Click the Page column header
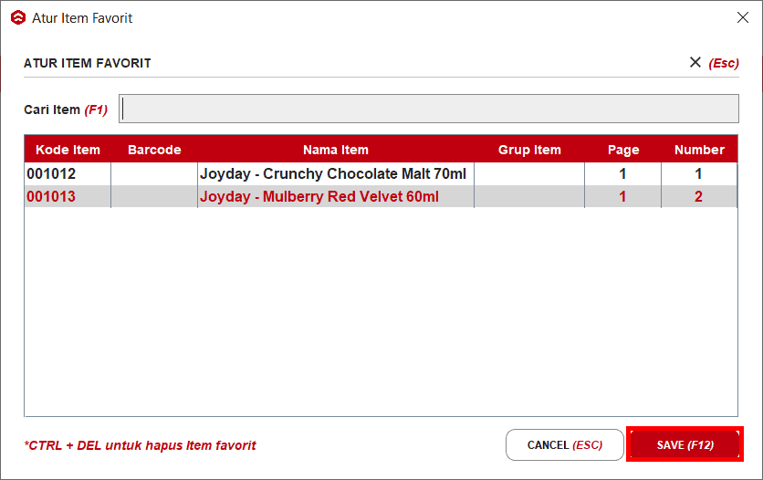 coord(622,150)
